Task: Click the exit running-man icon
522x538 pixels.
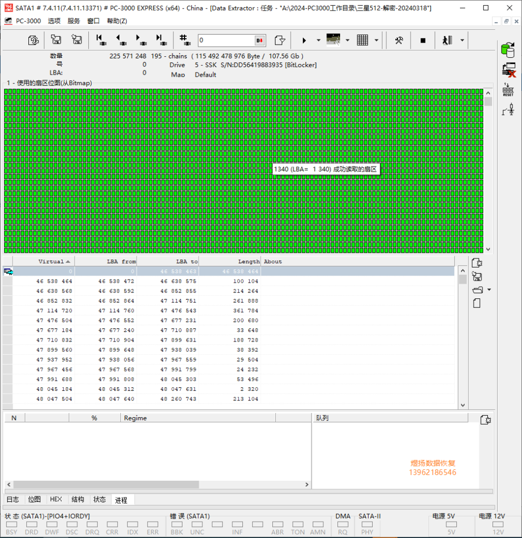Action: pos(447,40)
